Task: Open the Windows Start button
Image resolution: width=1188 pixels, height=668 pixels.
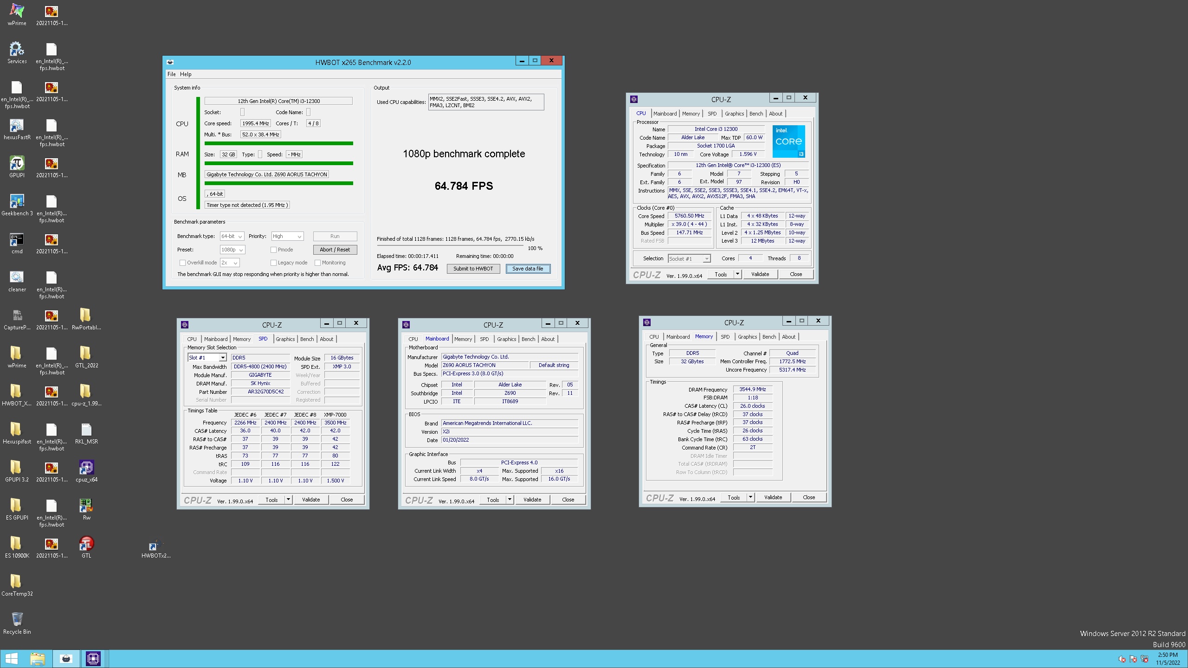Action: (x=11, y=659)
